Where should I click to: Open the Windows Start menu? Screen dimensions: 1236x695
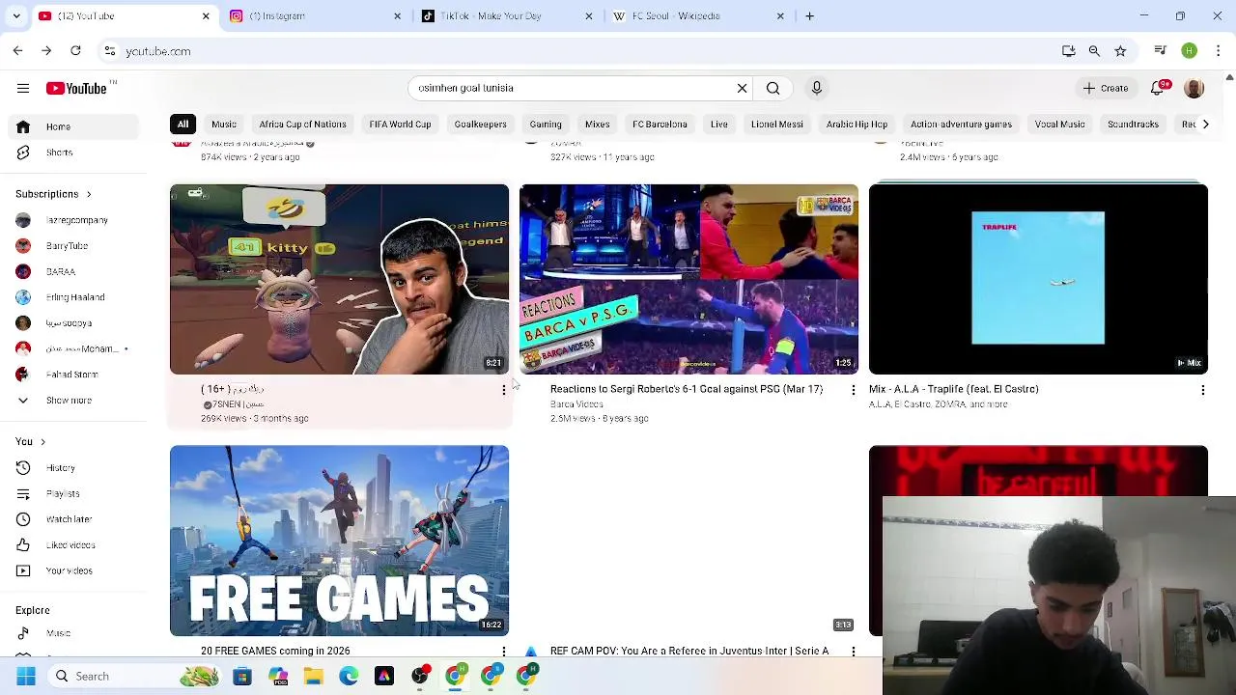tap(26, 677)
